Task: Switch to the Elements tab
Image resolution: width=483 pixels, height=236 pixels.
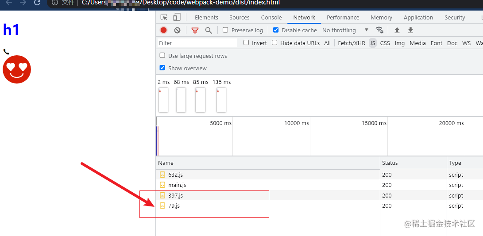Action: click(x=206, y=18)
